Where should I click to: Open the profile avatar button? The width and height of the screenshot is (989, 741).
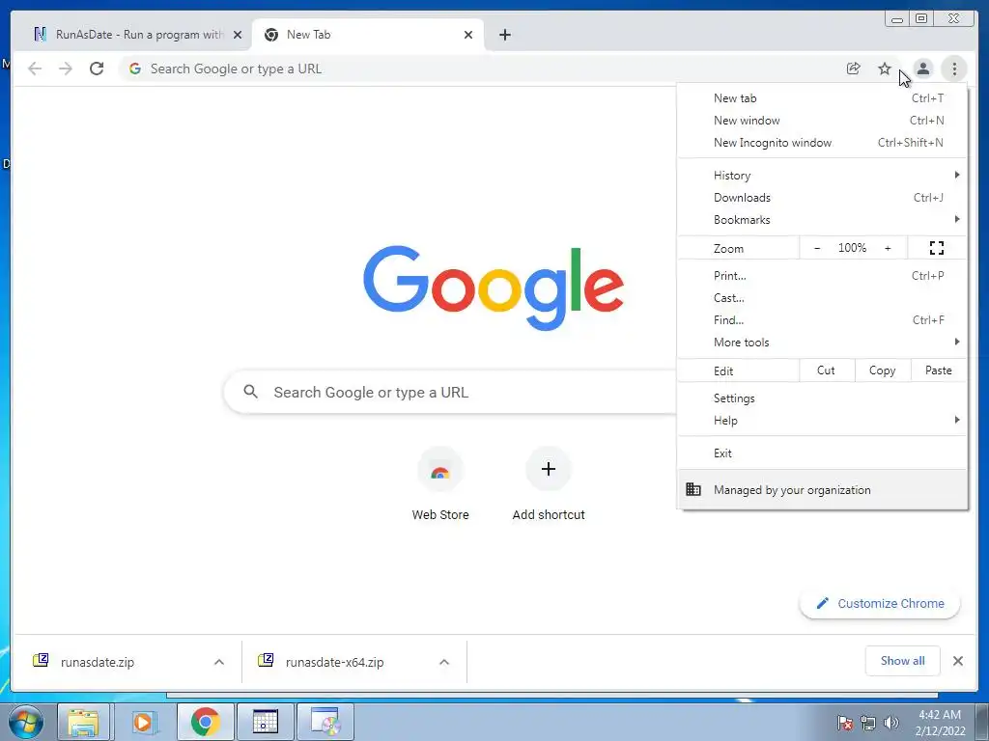tap(922, 69)
